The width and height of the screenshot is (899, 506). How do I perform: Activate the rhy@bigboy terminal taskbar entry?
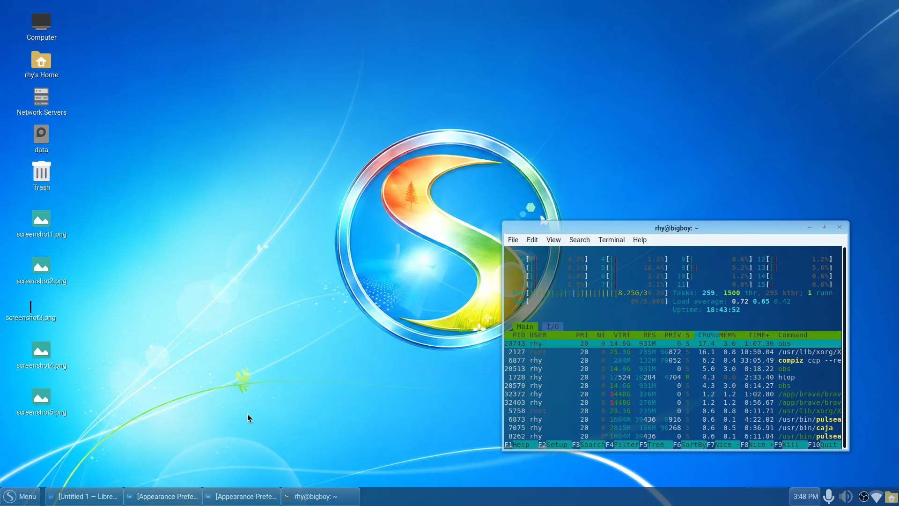(320, 497)
